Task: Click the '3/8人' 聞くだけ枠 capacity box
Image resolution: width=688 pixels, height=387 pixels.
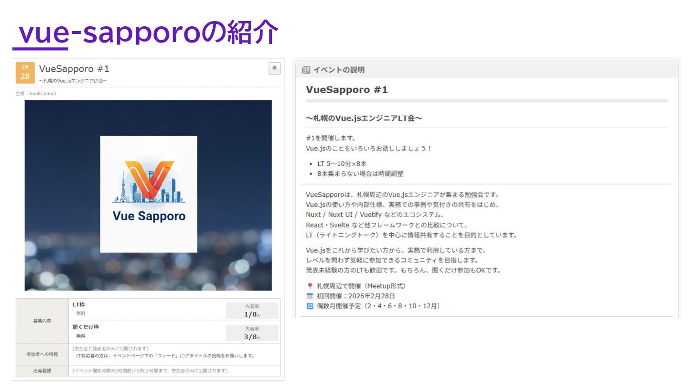Action: [252, 333]
